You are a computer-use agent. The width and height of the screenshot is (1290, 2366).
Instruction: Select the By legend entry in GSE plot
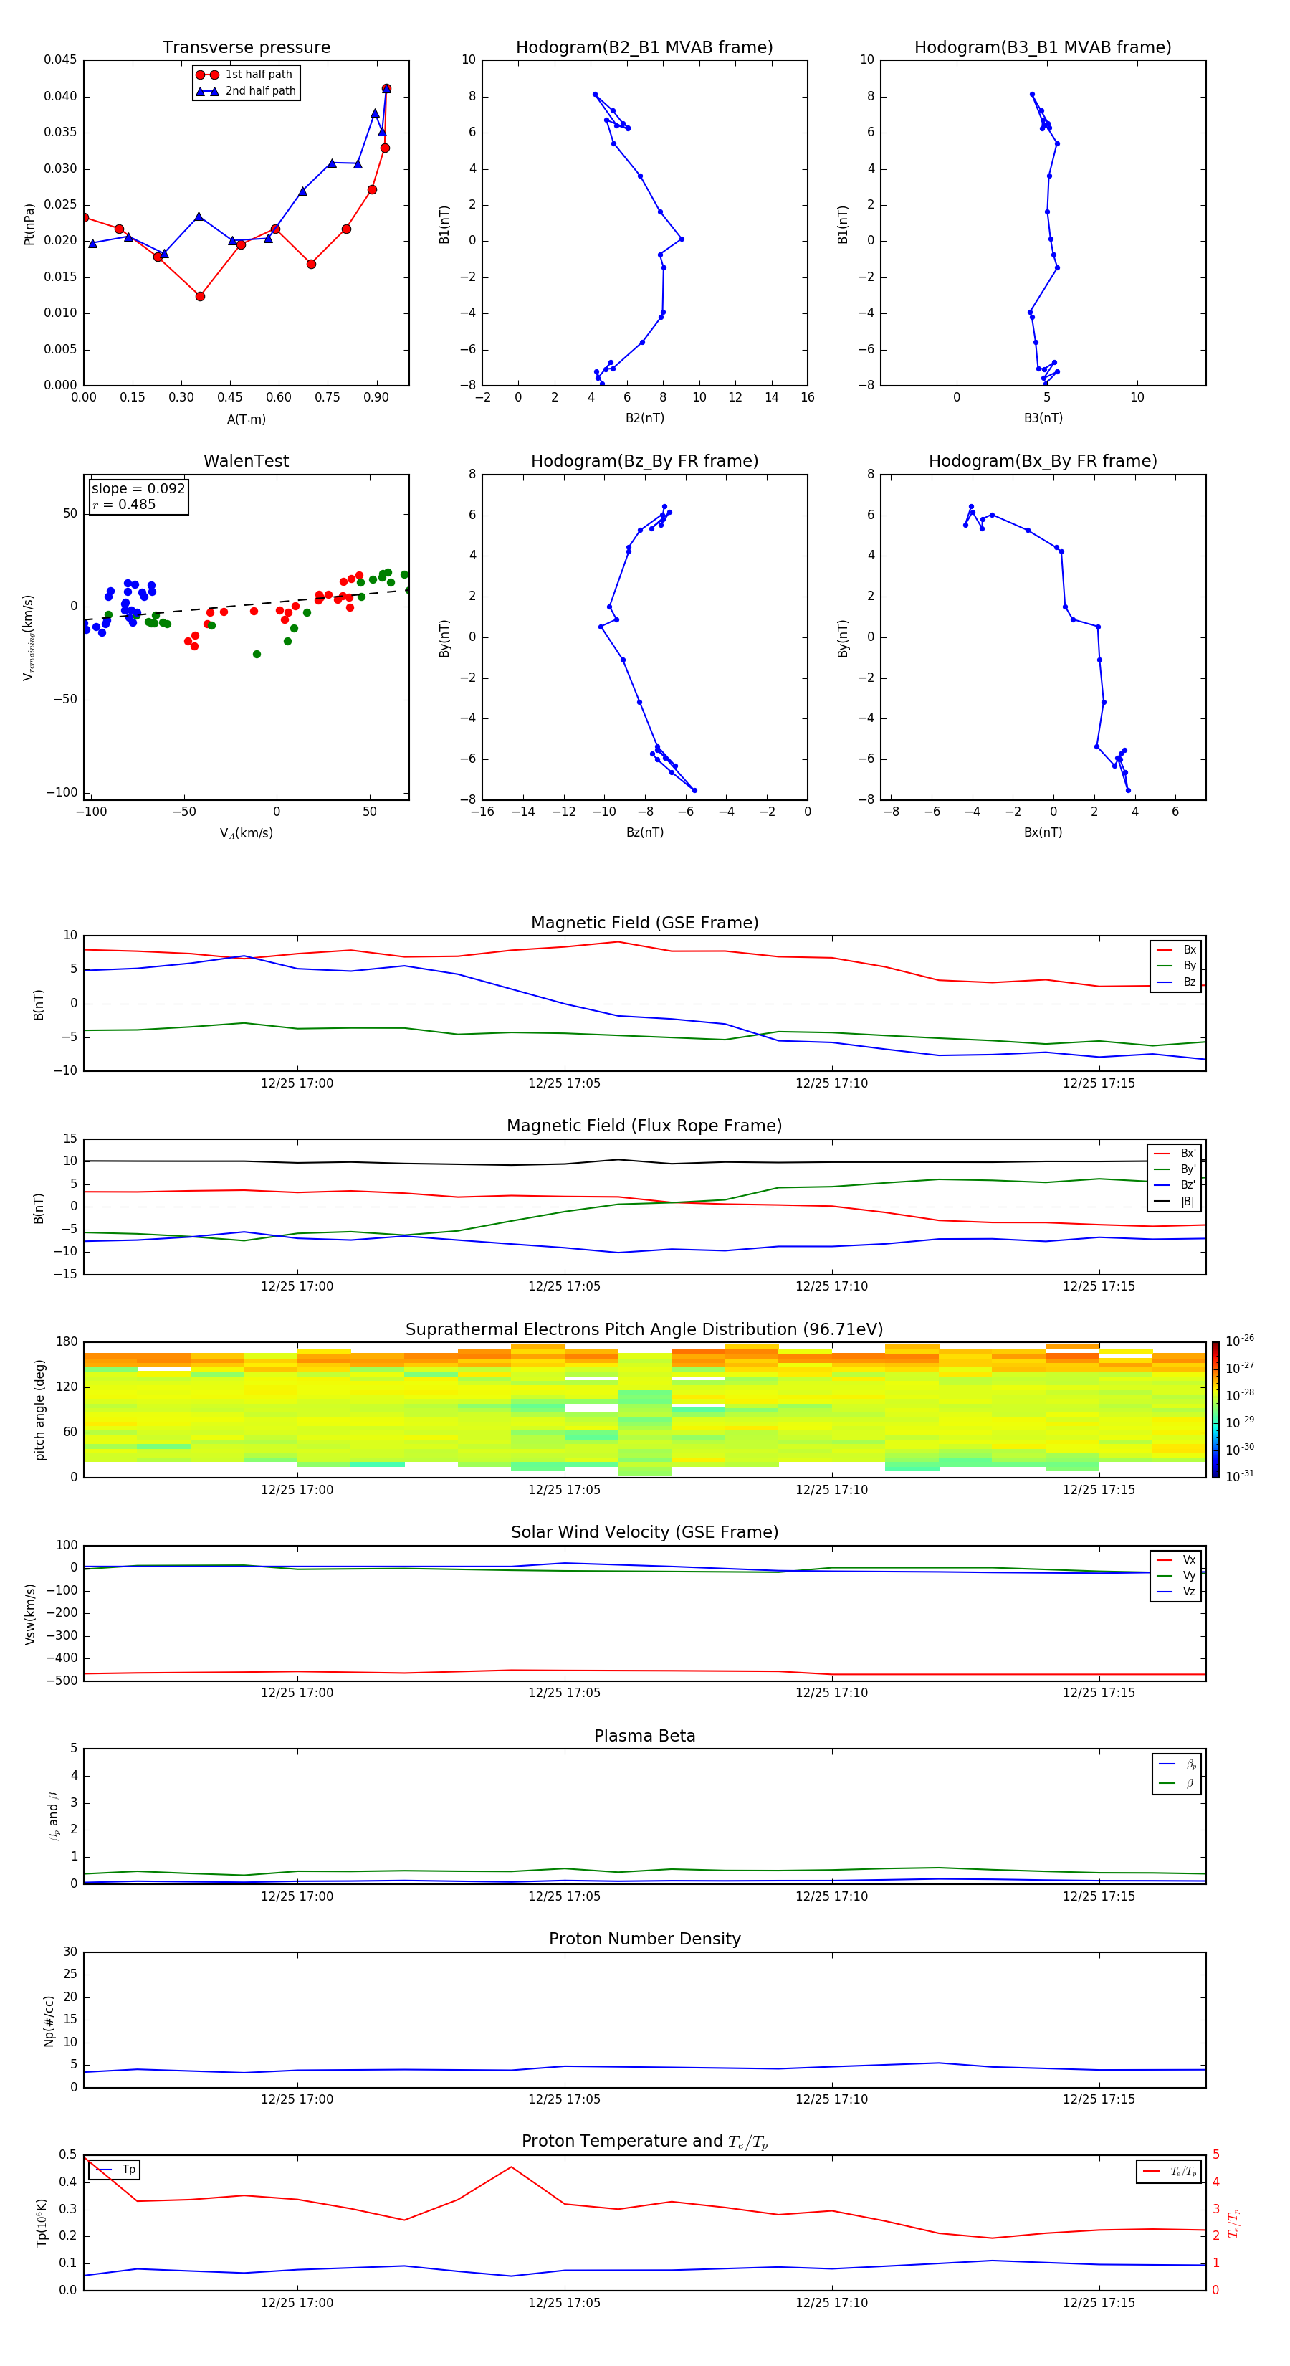(x=1176, y=965)
